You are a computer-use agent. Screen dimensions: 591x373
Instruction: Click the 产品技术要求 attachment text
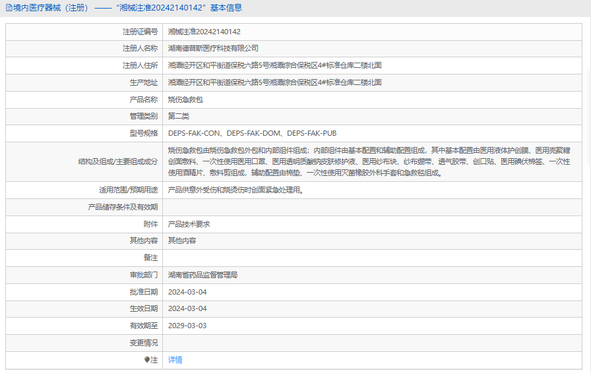point(189,224)
